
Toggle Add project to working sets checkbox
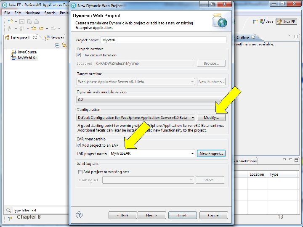click(x=80, y=172)
